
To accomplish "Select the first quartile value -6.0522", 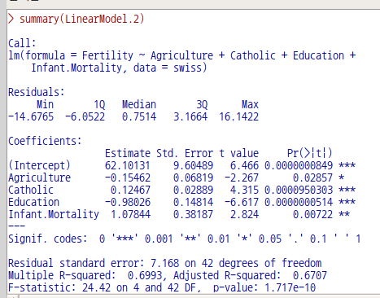I will pos(85,116).
